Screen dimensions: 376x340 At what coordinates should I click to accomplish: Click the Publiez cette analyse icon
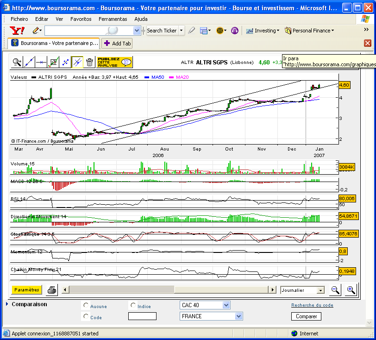(115, 62)
